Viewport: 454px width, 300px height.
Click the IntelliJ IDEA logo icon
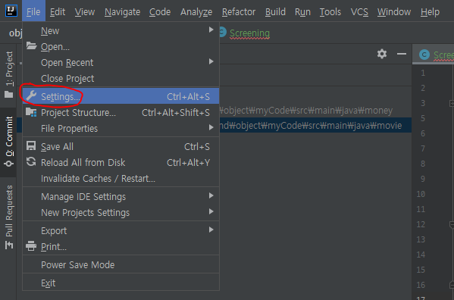click(x=11, y=11)
